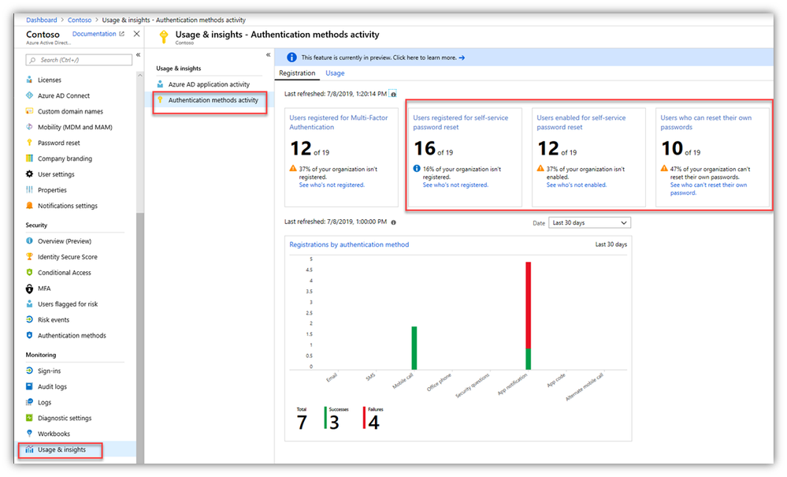Collapse the Usage & insights sub-menu

point(268,54)
